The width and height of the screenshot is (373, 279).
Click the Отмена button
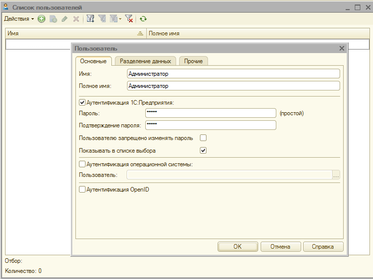[280, 247]
